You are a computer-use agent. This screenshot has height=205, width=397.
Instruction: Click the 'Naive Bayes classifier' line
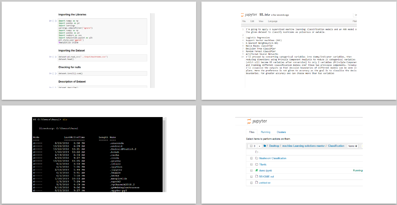tap(259, 46)
